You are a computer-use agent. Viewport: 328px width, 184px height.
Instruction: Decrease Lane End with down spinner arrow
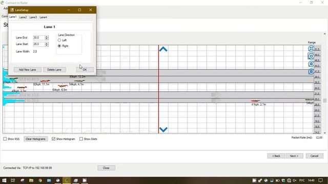click(47, 39)
